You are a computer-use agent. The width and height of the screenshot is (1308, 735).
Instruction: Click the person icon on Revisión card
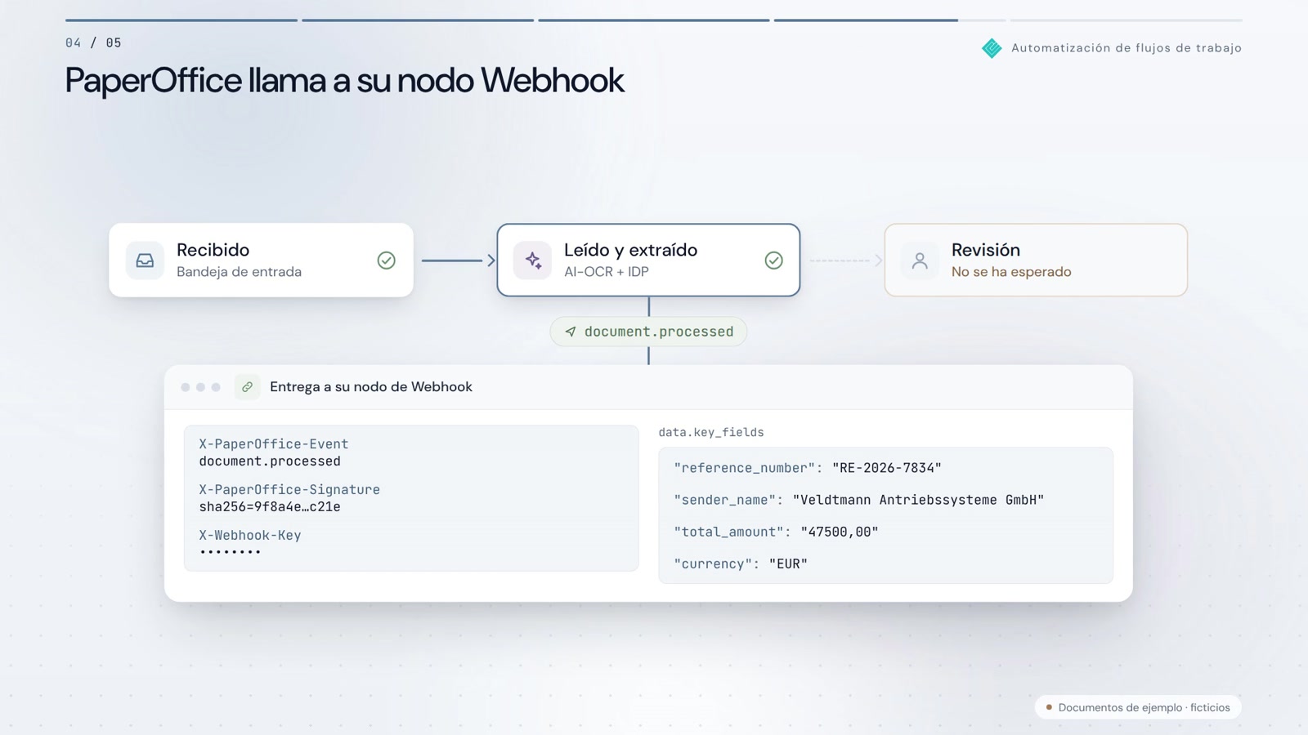click(x=920, y=261)
